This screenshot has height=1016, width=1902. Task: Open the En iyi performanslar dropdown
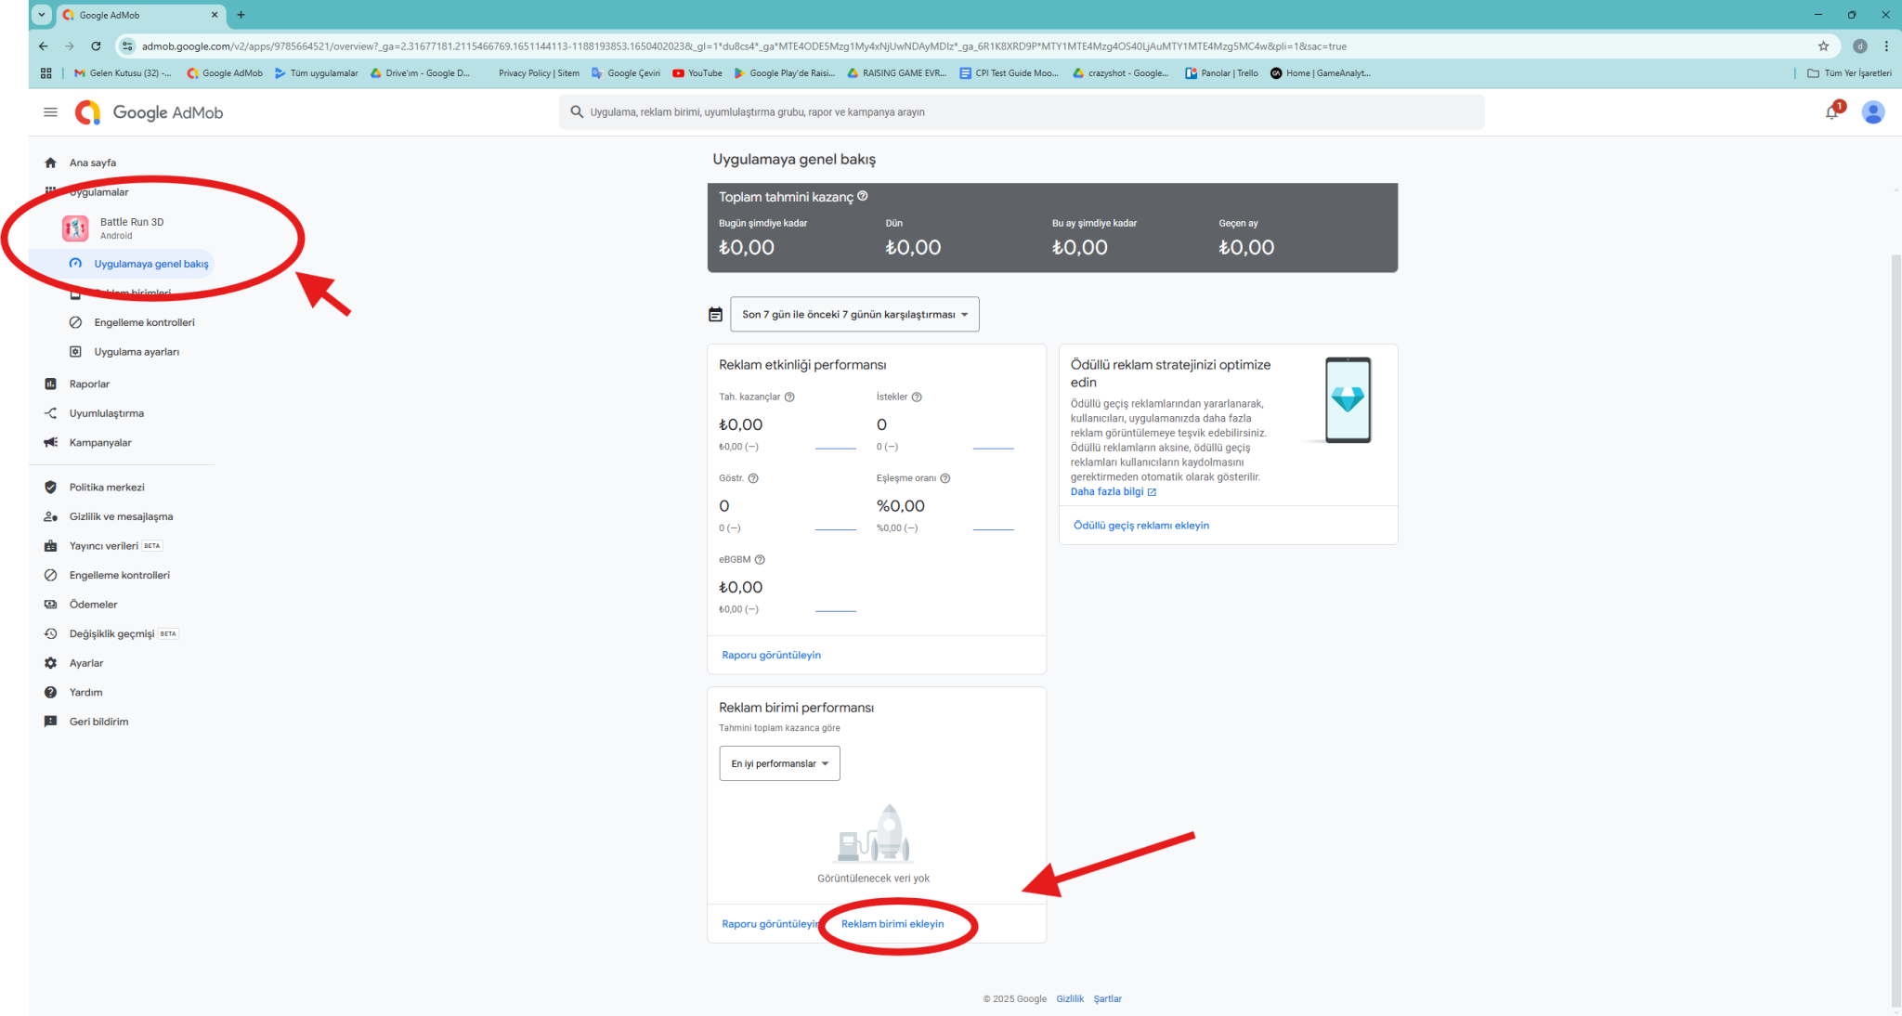pos(779,763)
